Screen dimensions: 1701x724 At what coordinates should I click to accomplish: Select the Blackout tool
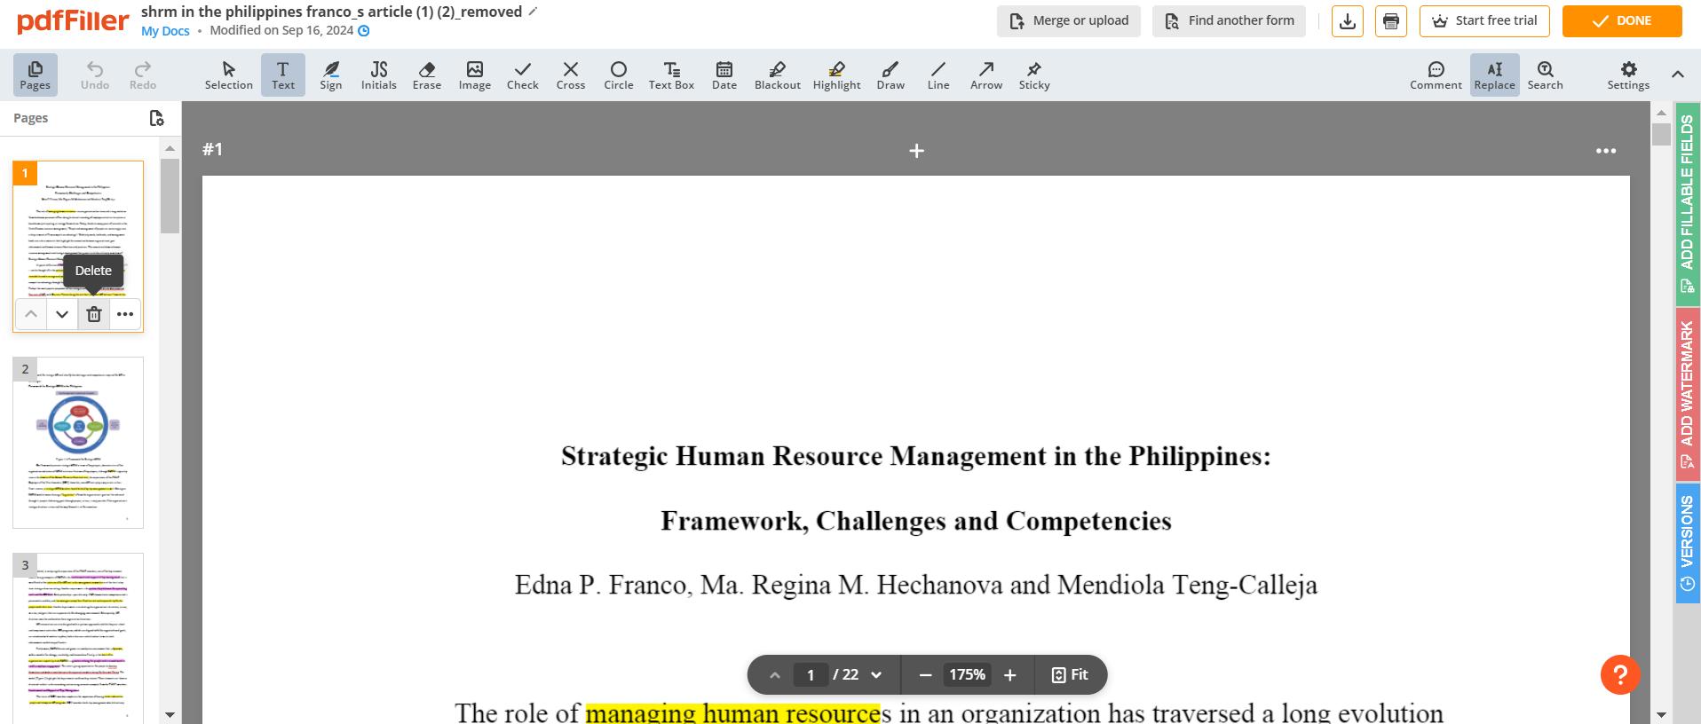coord(778,75)
